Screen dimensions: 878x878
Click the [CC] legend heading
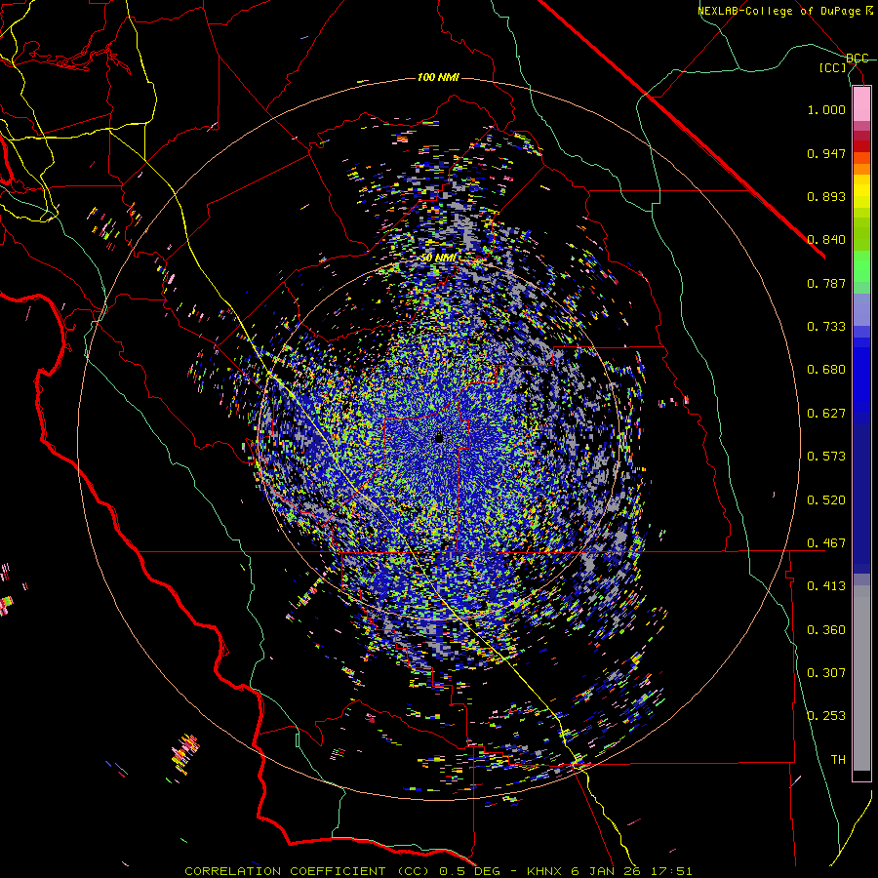(833, 67)
